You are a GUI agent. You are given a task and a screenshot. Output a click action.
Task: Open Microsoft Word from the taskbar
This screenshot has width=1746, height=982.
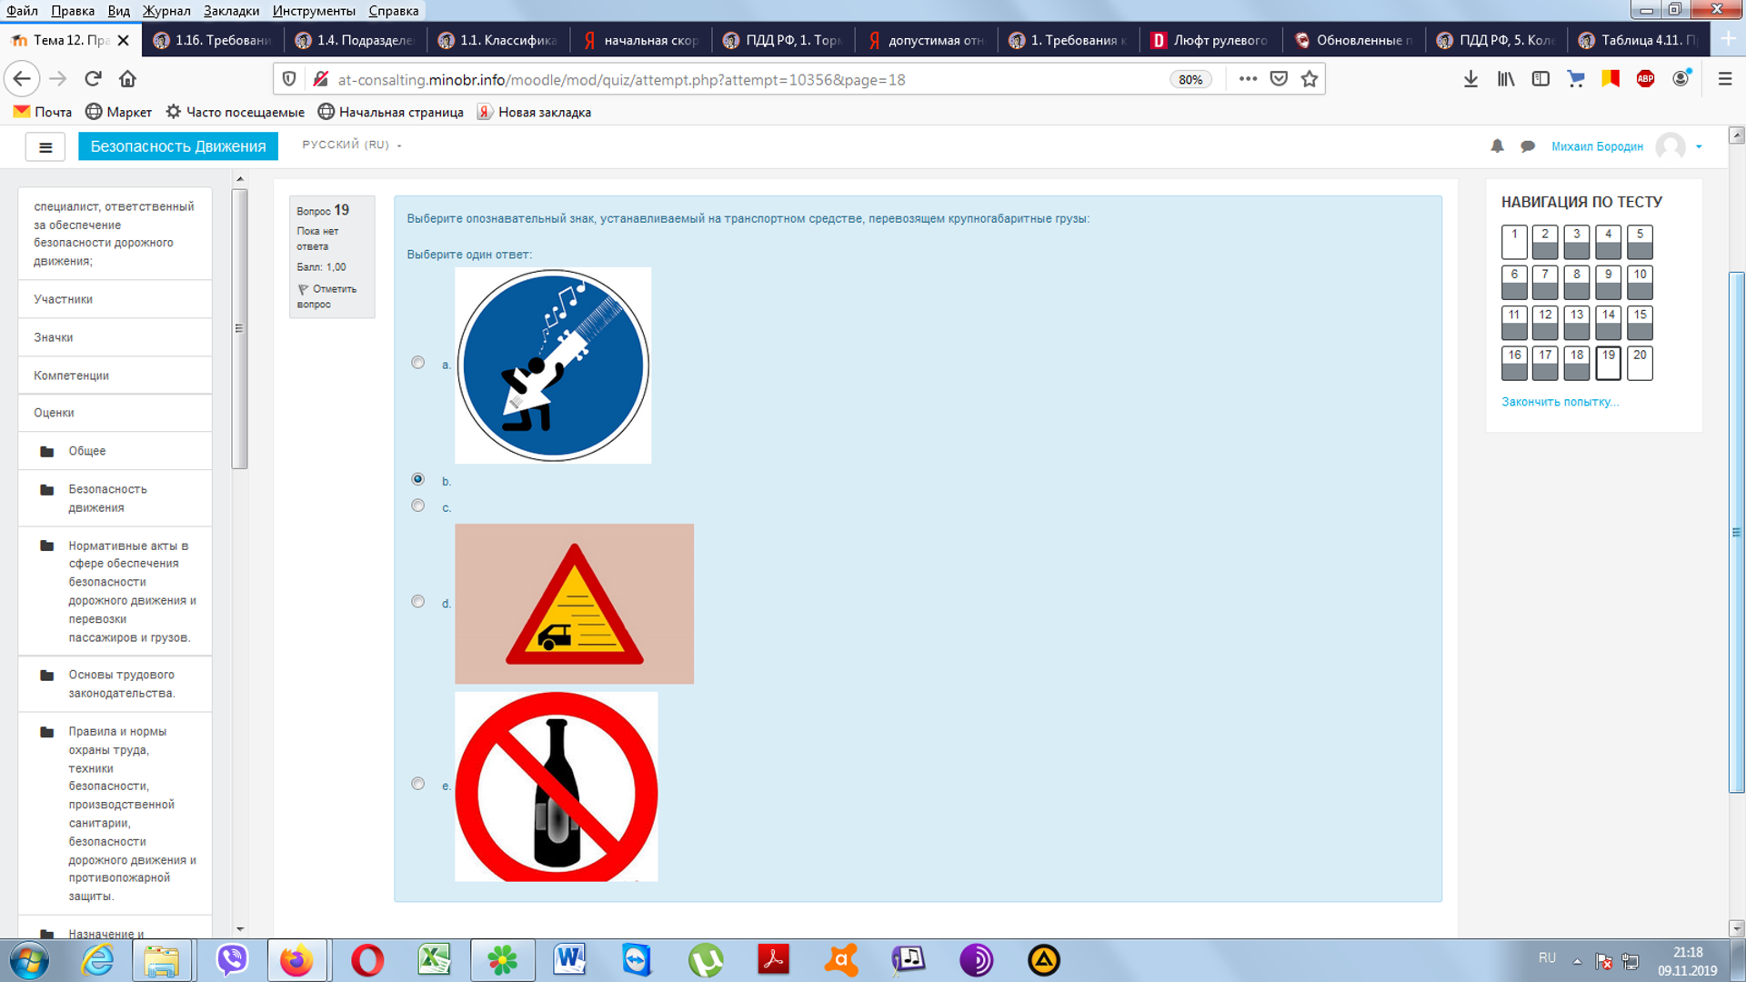(569, 960)
